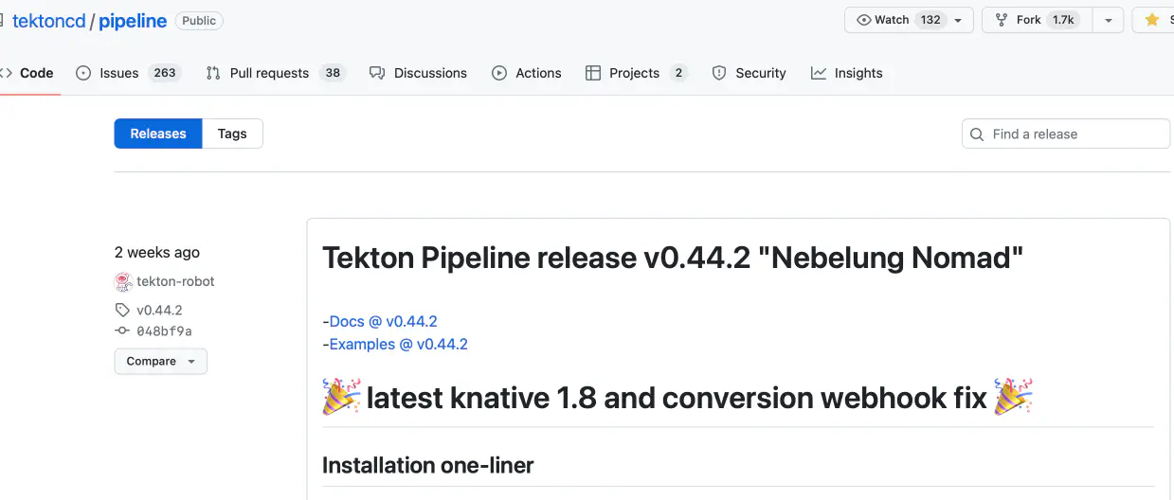Open the Watch dropdown arrow
The height and width of the screenshot is (500, 1174).
tap(958, 20)
